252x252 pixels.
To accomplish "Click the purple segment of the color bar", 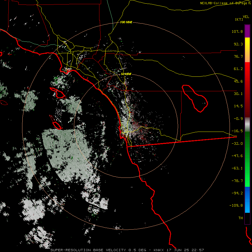I will coord(247,31).
